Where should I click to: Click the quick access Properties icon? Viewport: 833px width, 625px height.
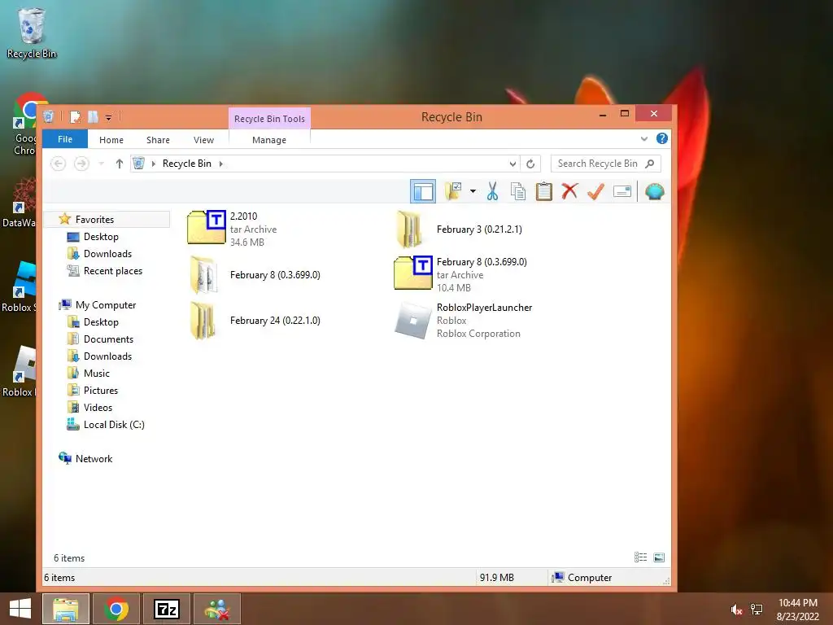click(x=76, y=117)
